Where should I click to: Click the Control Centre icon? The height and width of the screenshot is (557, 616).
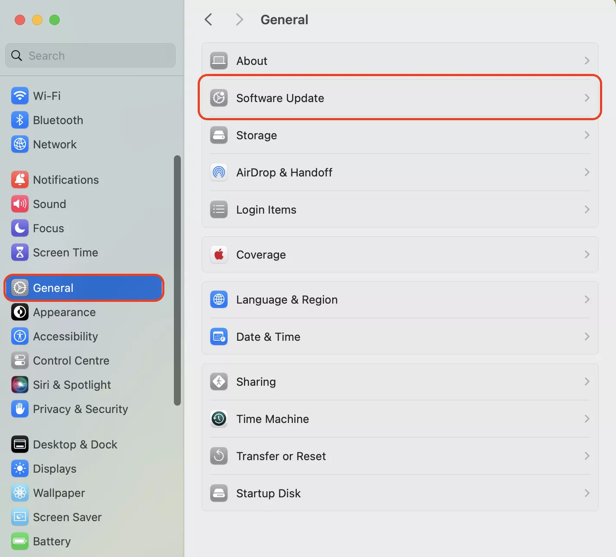[20, 360]
